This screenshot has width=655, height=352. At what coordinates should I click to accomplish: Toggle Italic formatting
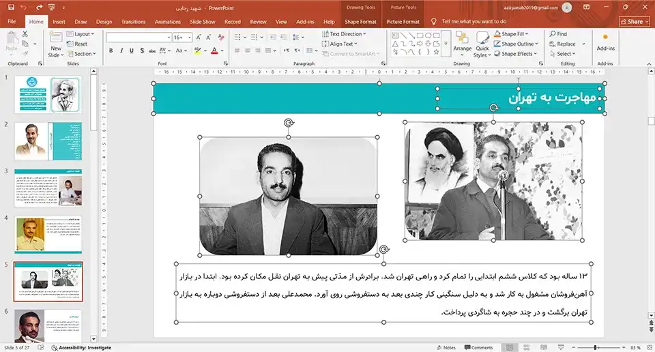click(121, 50)
